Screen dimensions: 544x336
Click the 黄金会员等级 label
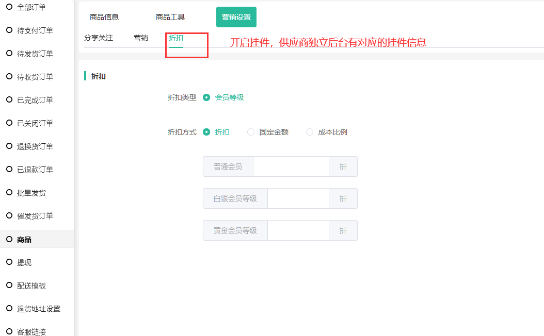[235, 230]
